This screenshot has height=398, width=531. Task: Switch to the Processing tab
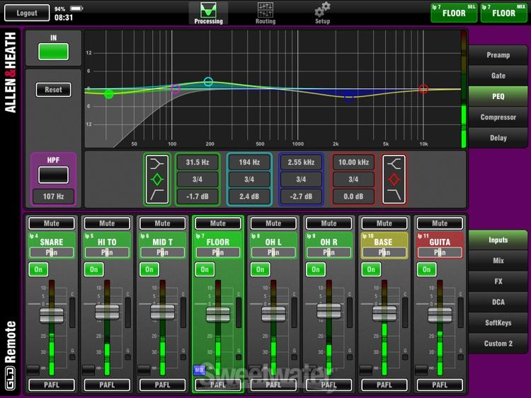click(x=208, y=12)
